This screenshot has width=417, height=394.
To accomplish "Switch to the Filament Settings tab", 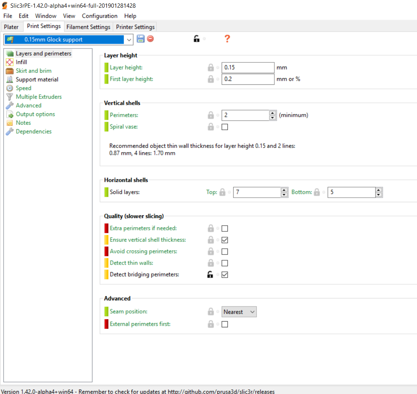I will (x=88, y=27).
